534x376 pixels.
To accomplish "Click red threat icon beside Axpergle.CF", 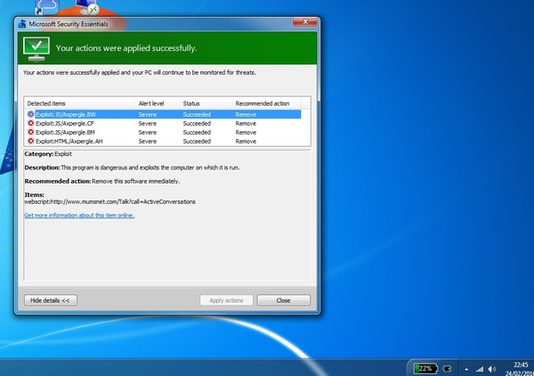I will pos(30,123).
